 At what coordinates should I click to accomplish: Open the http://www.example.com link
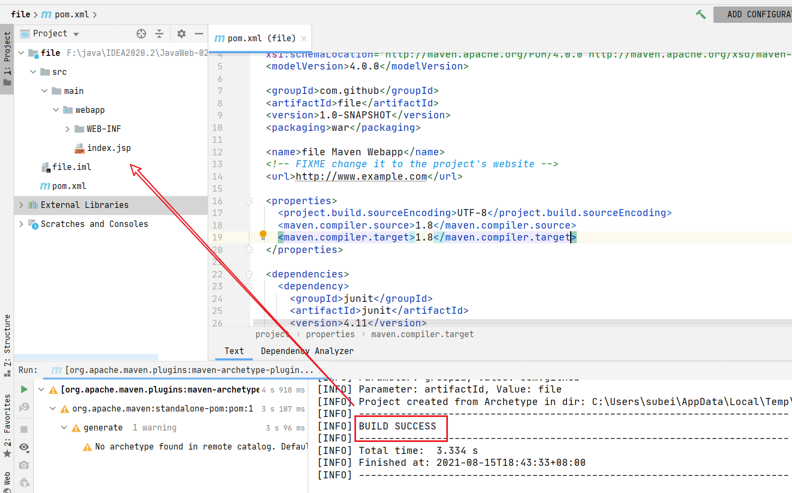(361, 176)
